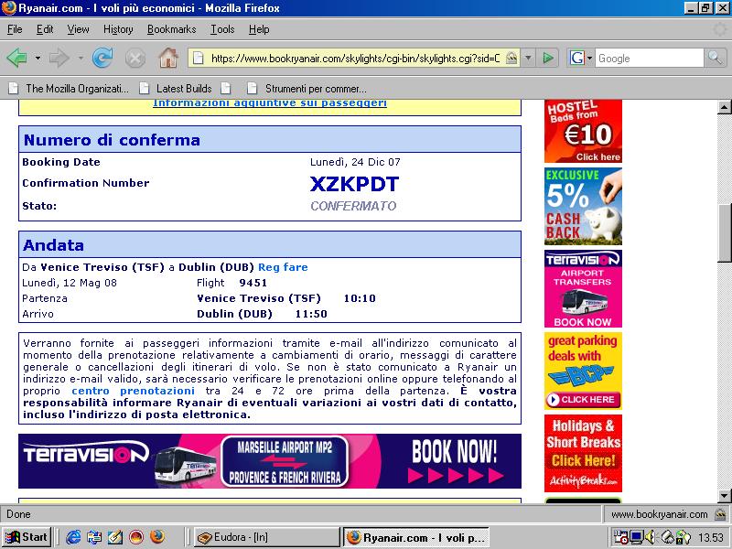This screenshot has width=732, height=549.
Task: Open the Bookmarks menu
Action: coord(171,29)
